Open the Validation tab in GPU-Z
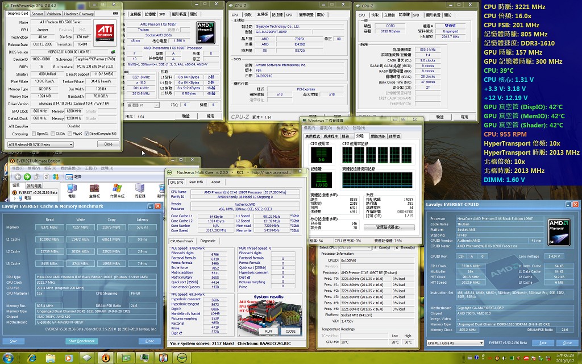Screen dimensions: 582x364 [x=53, y=14]
